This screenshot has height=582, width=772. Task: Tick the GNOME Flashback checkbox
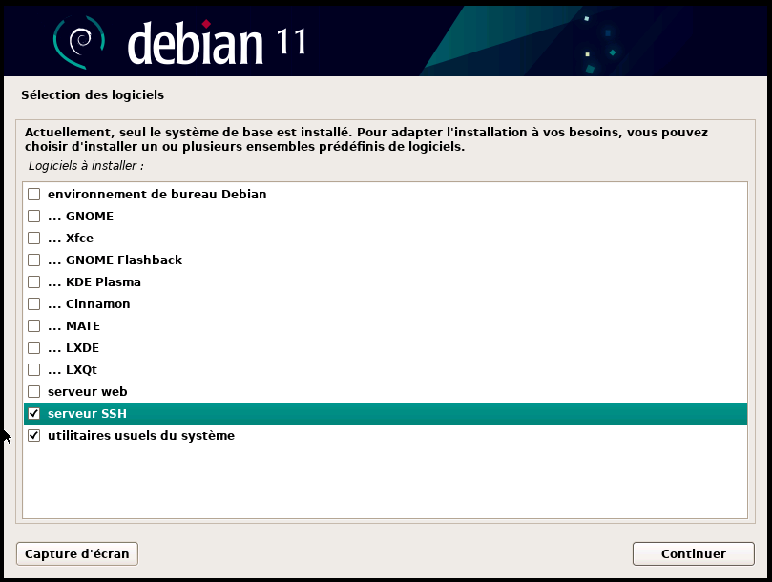34,260
